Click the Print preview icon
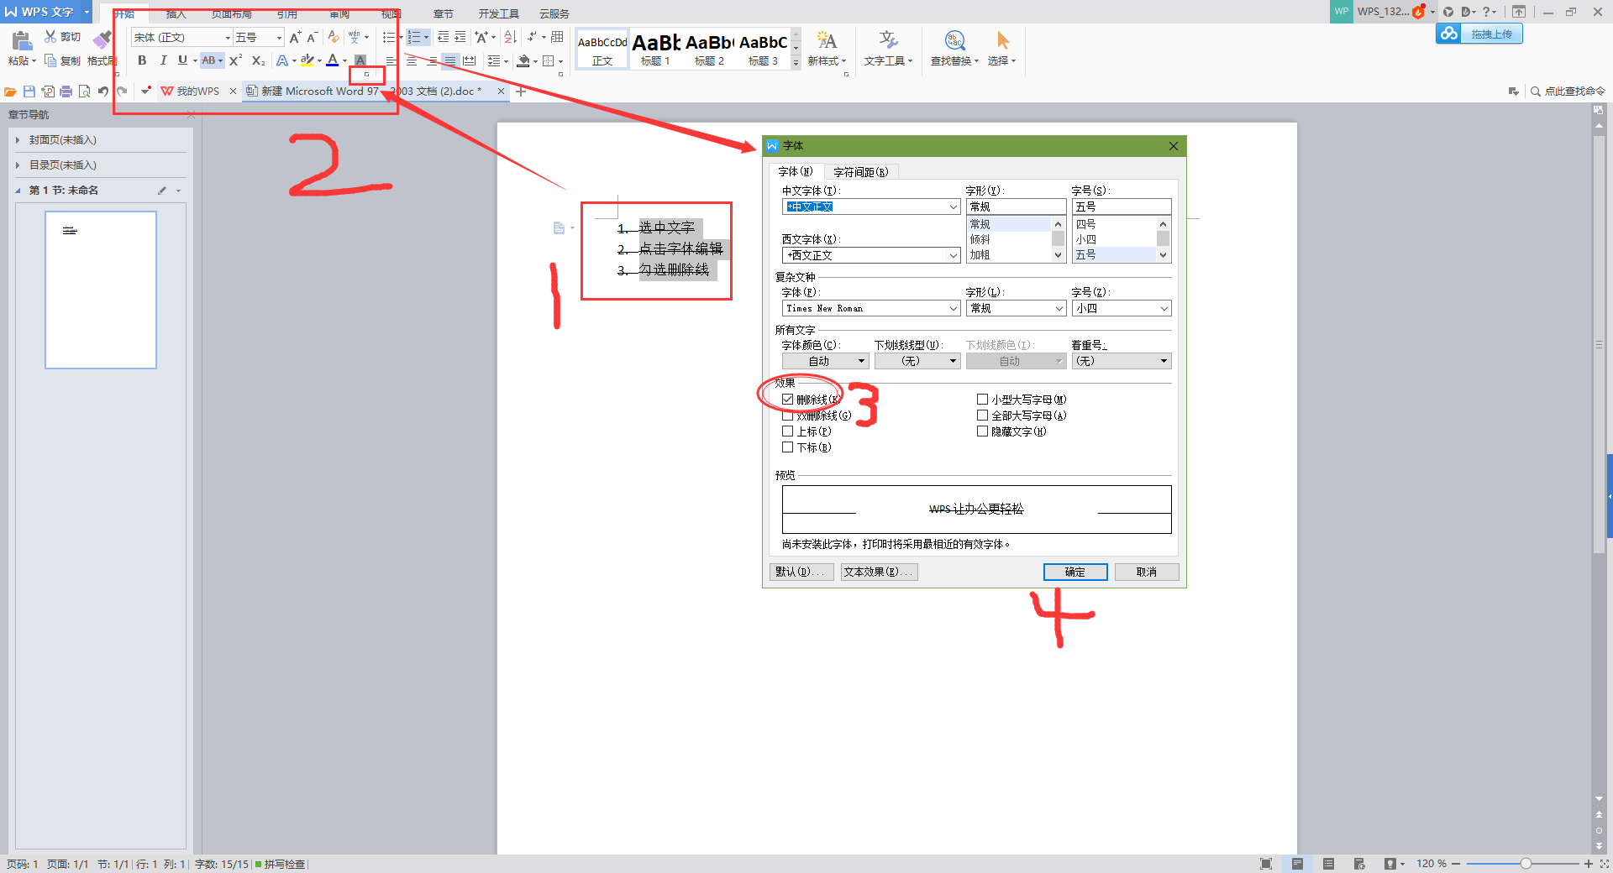Viewport: 1613px width, 873px height. tap(84, 91)
